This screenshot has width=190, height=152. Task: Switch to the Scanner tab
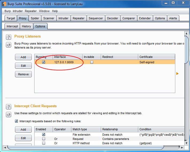49,18
